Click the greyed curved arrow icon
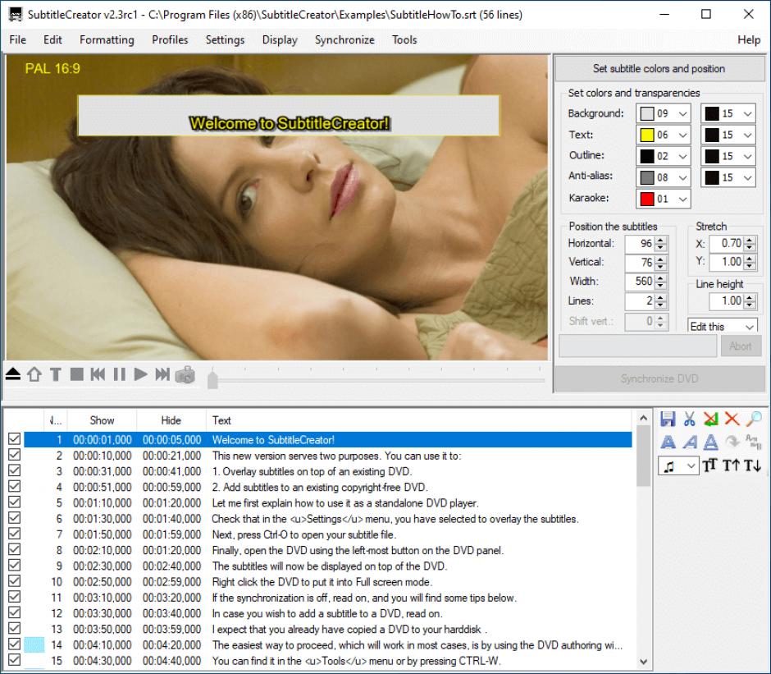Screen dimensions: 771x674 [732, 442]
